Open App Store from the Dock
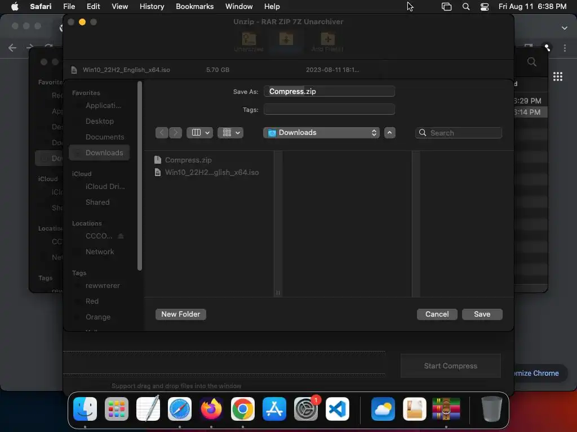577x432 pixels. point(274,409)
